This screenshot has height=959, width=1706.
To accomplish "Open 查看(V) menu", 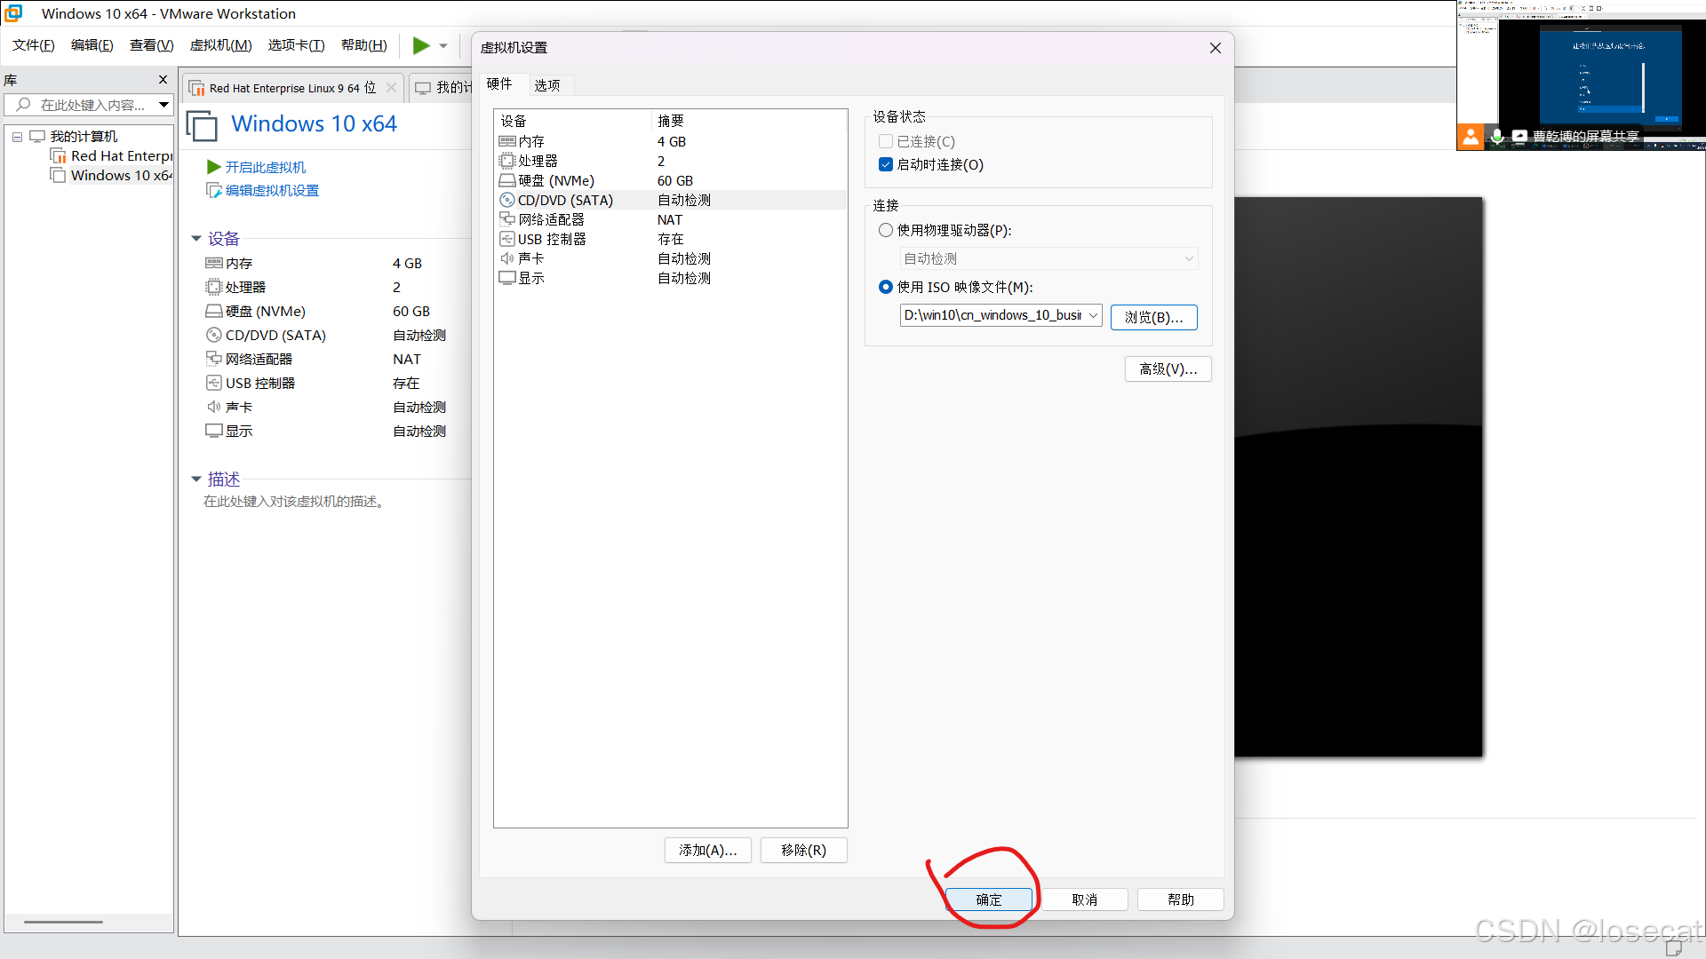I will click(152, 45).
